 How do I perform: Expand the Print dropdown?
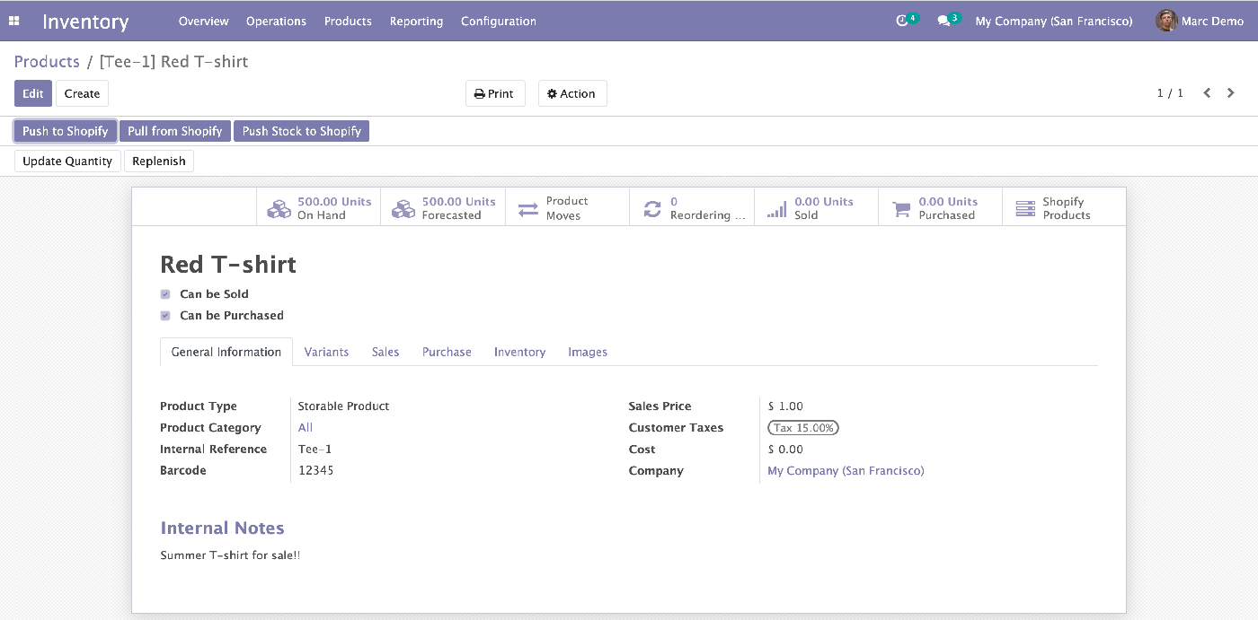[x=495, y=93]
